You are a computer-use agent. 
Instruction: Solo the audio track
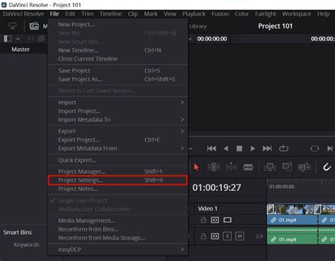click(227, 236)
